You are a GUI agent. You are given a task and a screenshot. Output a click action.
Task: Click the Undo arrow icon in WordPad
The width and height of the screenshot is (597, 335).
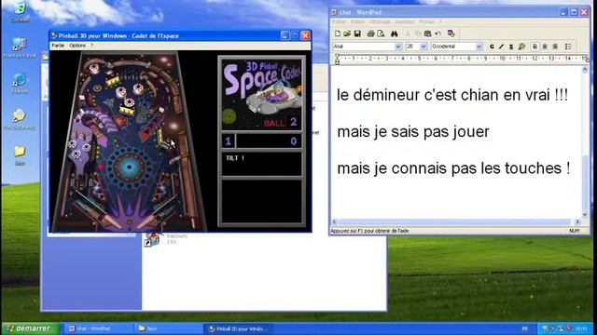[x=437, y=33]
